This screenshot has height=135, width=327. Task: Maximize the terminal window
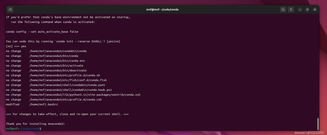coord(307,9)
